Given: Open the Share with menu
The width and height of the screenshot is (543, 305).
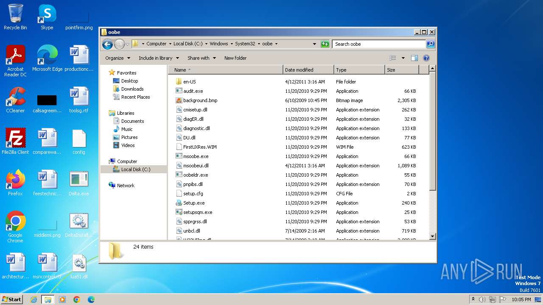Looking at the screenshot, I should (x=202, y=58).
